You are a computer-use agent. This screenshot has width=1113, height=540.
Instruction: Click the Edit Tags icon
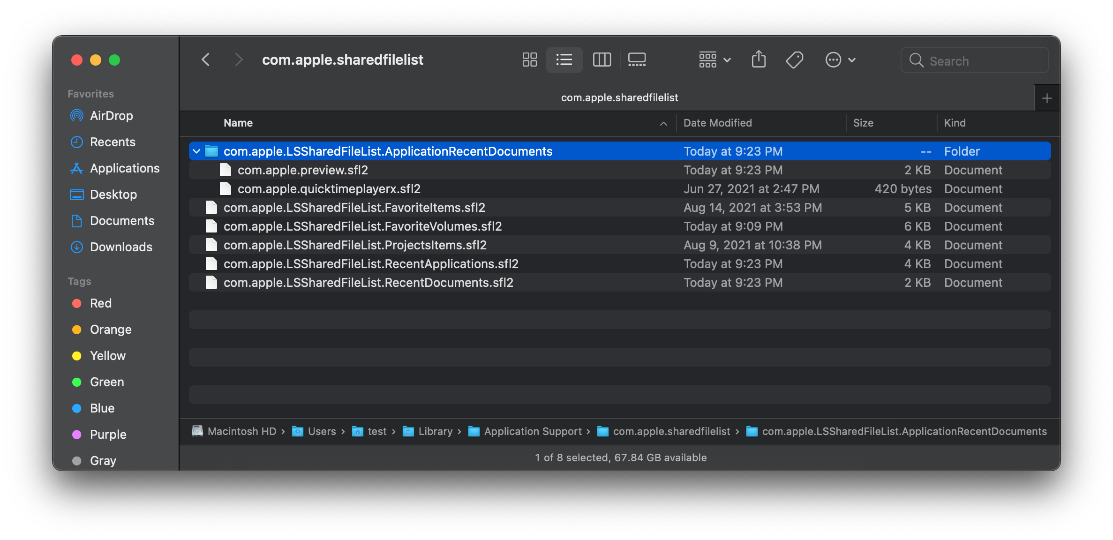[794, 60]
